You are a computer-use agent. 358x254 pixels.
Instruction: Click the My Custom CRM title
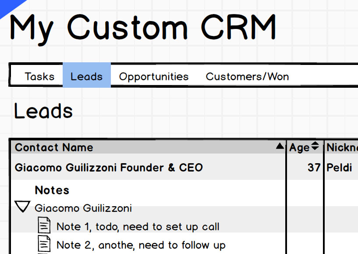[143, 27]
